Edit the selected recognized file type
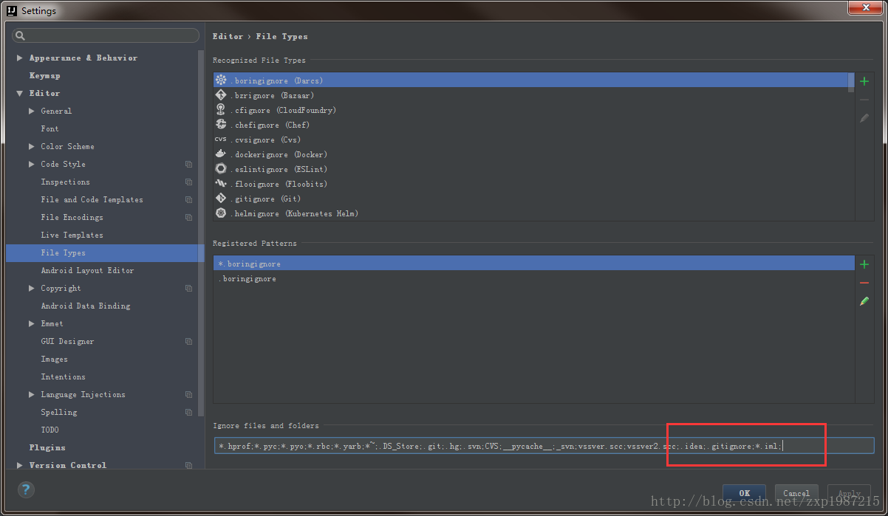The image size is (888, 516). (864, 118)
